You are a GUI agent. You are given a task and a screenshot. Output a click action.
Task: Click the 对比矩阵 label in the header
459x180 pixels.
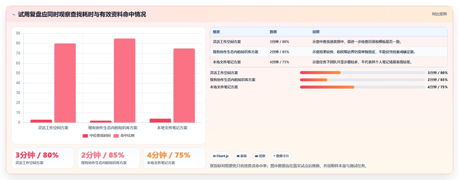click(x=439, y=14)
